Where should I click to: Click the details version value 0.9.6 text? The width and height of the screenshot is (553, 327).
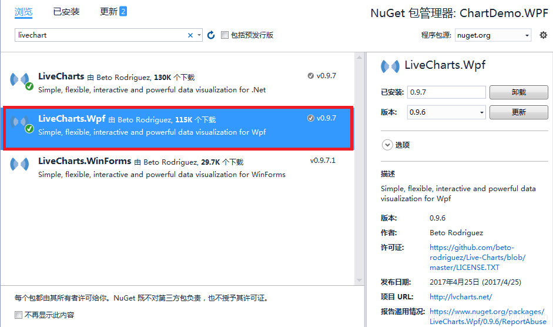pyautogui.click(x=437, y=218)
